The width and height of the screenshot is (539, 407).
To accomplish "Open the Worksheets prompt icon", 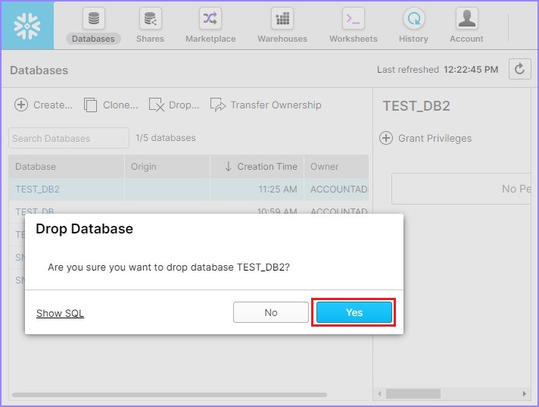I will click(x=354, y=18).
